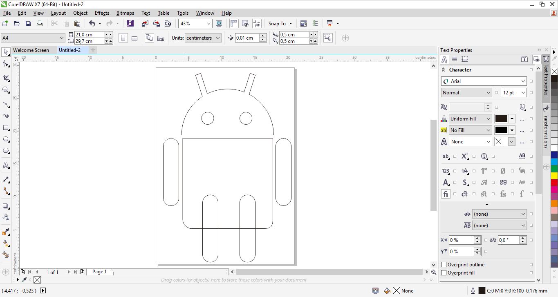Set page to landscape orientation
Image resolution: width=558 pixels, height=297 pixels.
click(x=134, y=38)
